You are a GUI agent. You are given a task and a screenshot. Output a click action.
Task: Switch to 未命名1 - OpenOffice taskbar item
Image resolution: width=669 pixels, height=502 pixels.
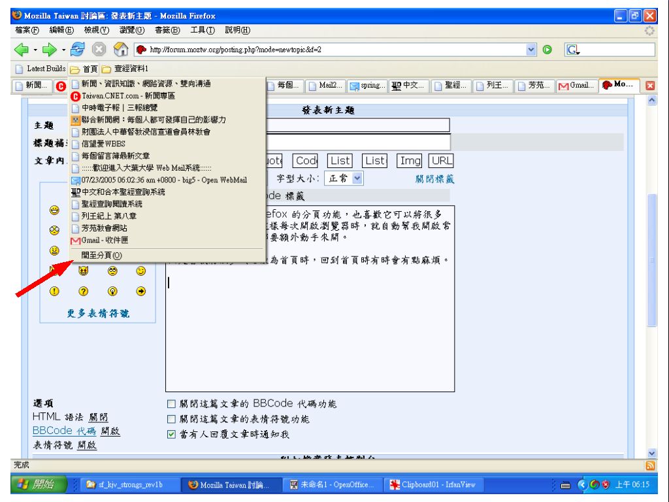tap(331, 485)
